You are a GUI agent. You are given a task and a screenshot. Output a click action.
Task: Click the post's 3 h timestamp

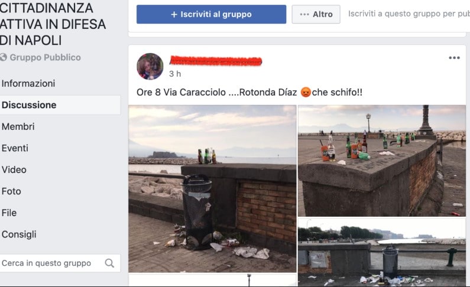(175, 74)
